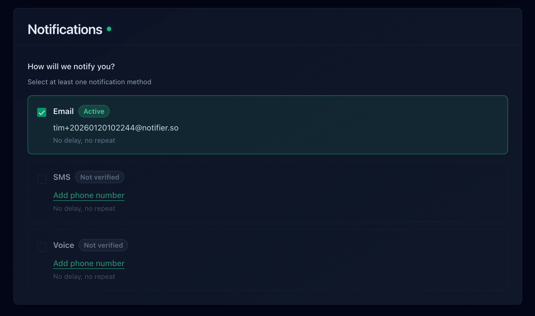535x316 pixels.
Task: Click the SMS Not verified badge
Action: pos(99,177)
